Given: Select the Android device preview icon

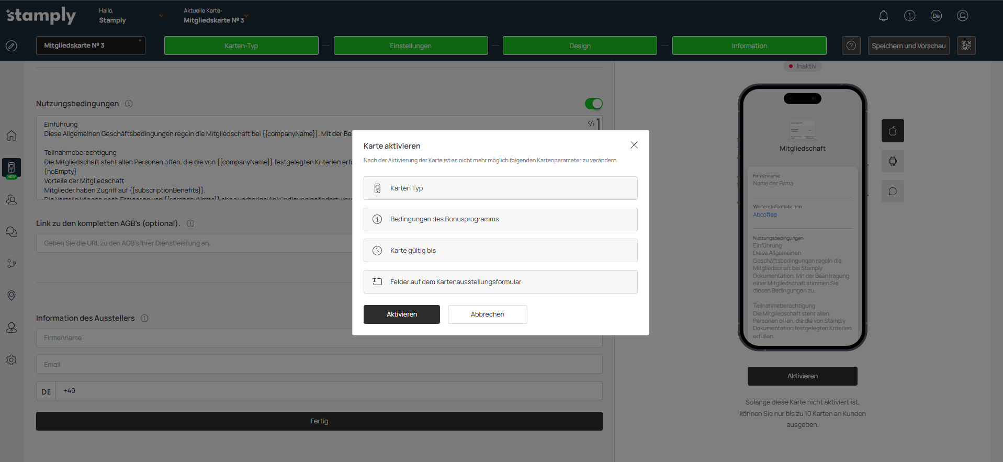Looking at the screenshot, I should pyautogui.click(x=893, y=161).
